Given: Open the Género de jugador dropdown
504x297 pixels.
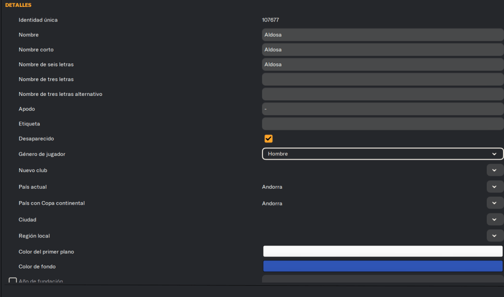Looking at the screenshot, I should [x=382, y=154].
